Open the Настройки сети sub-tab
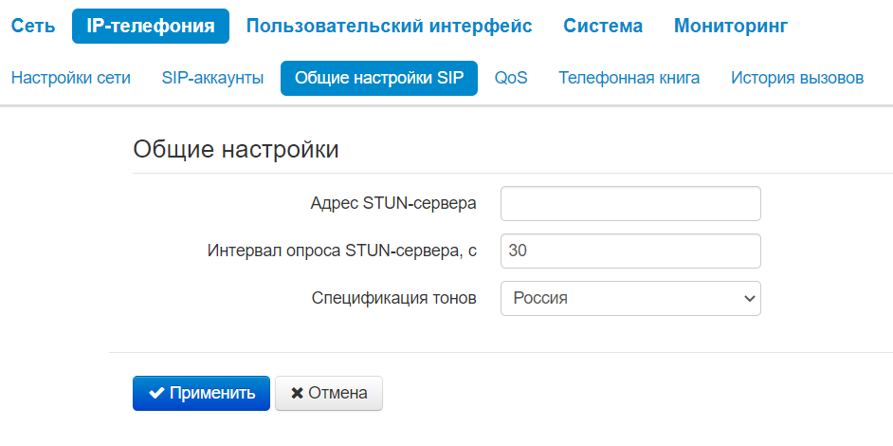Viewport: 893px width, 446px height. click(71, 78)
